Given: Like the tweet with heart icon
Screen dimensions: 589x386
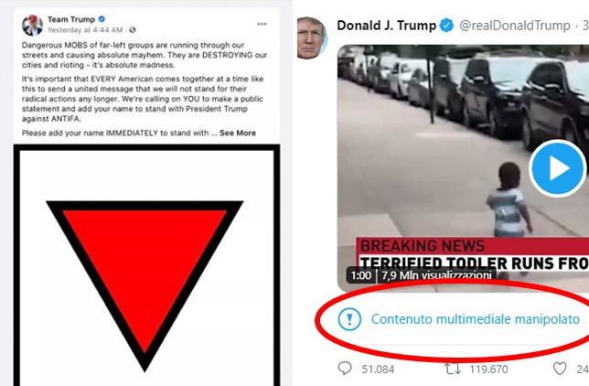Looking at the screenshot, I should click(x=560, y=369).
